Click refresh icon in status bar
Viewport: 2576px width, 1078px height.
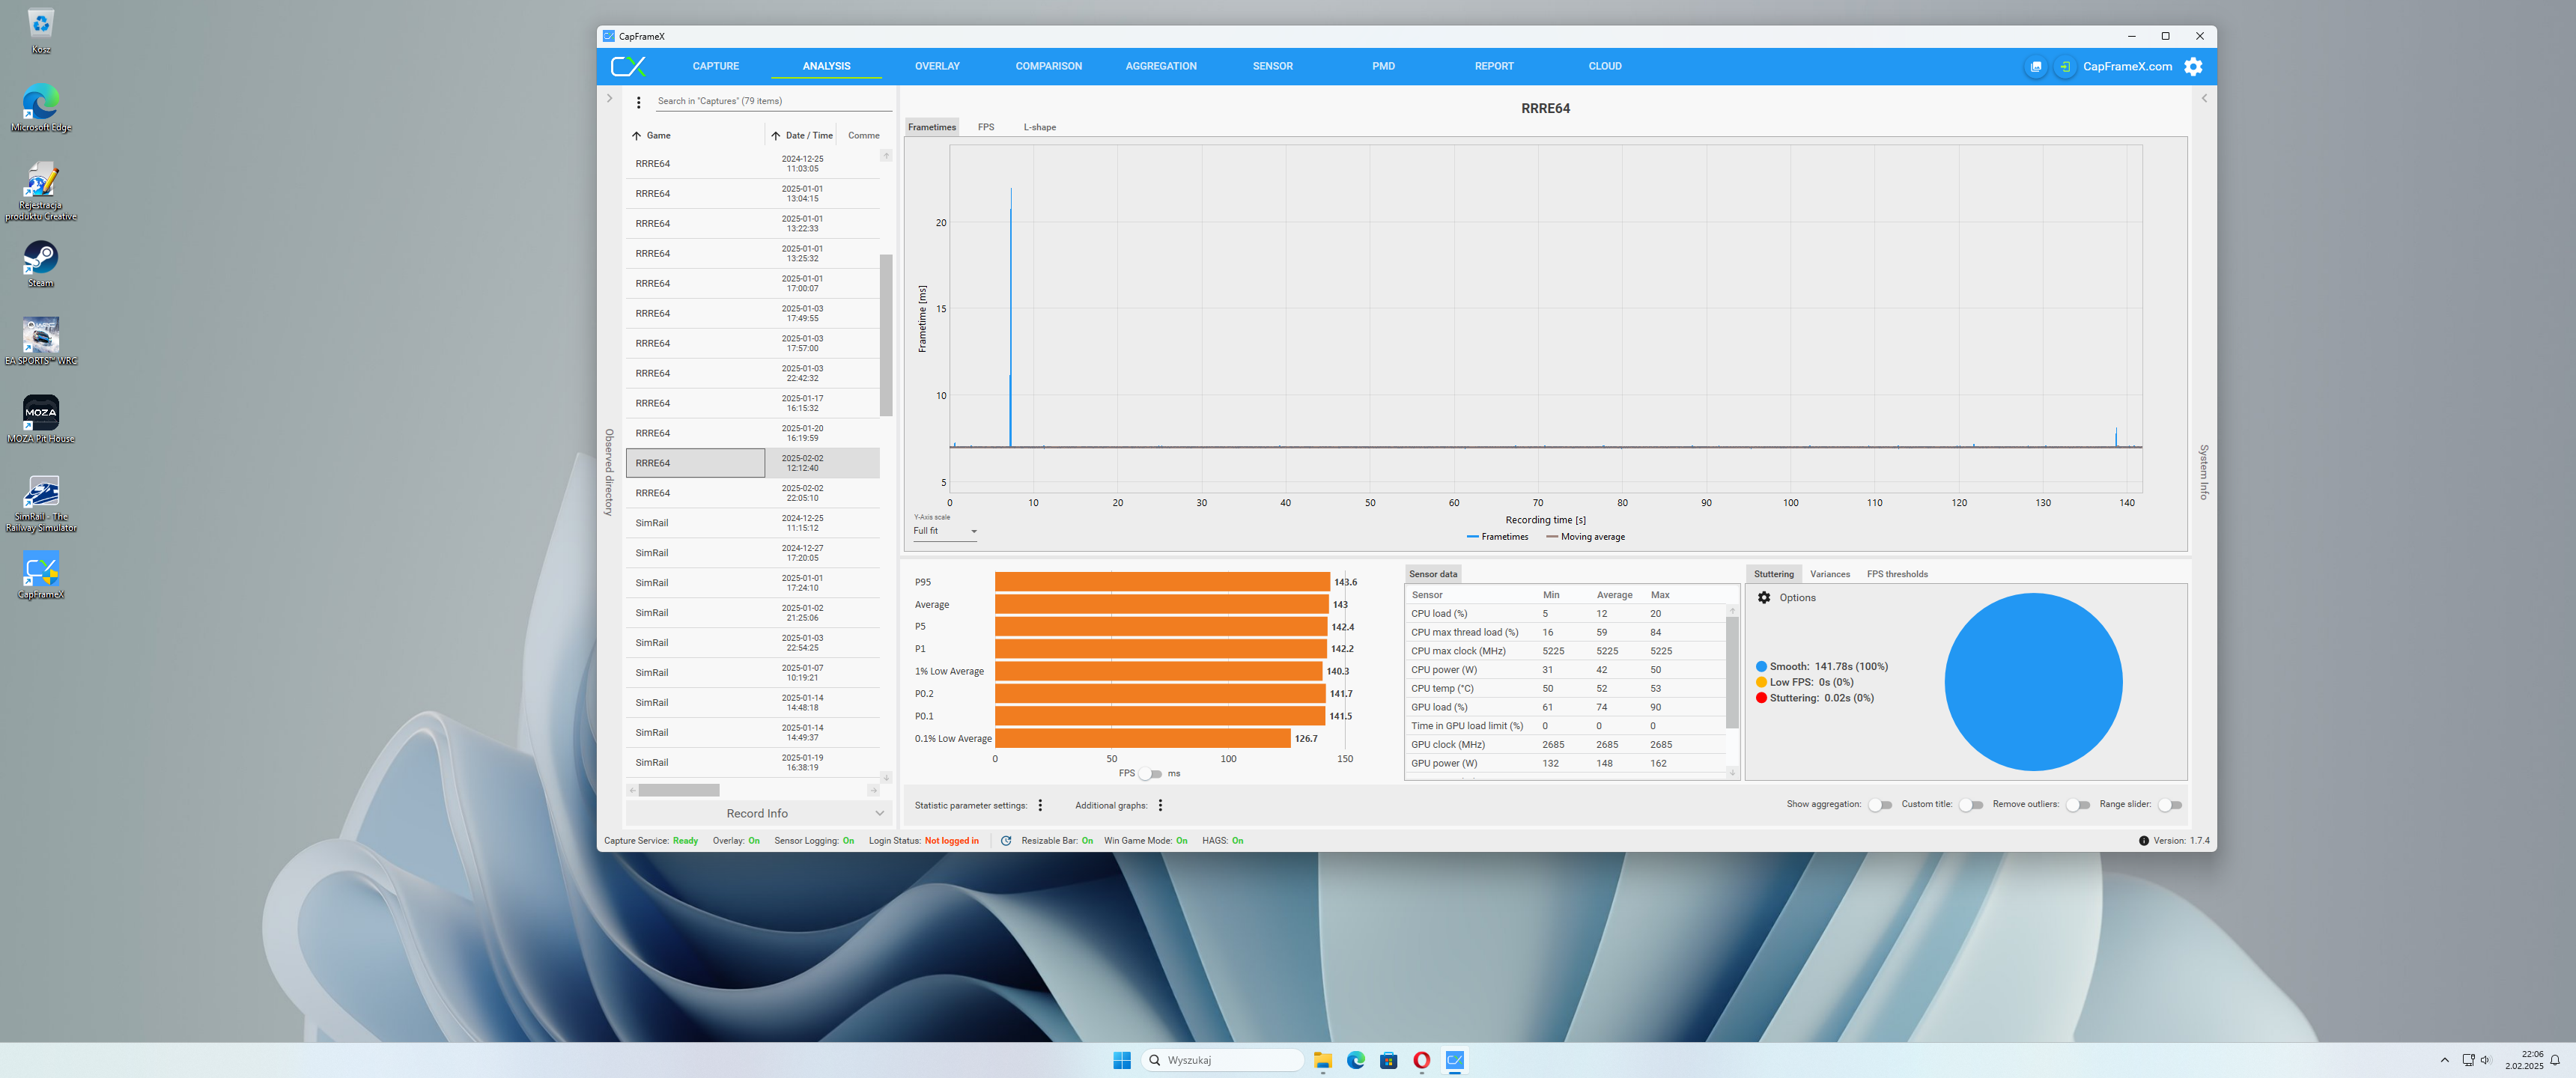point(1006,841)
